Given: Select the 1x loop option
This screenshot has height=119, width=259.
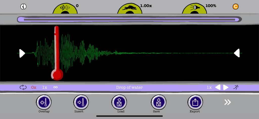Looking at the screenshot, I should tap(45, 87).
